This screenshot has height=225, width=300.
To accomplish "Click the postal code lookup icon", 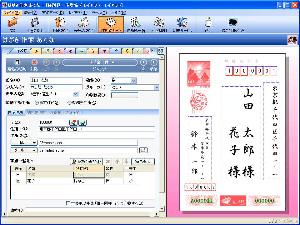I will pos(73,122).
